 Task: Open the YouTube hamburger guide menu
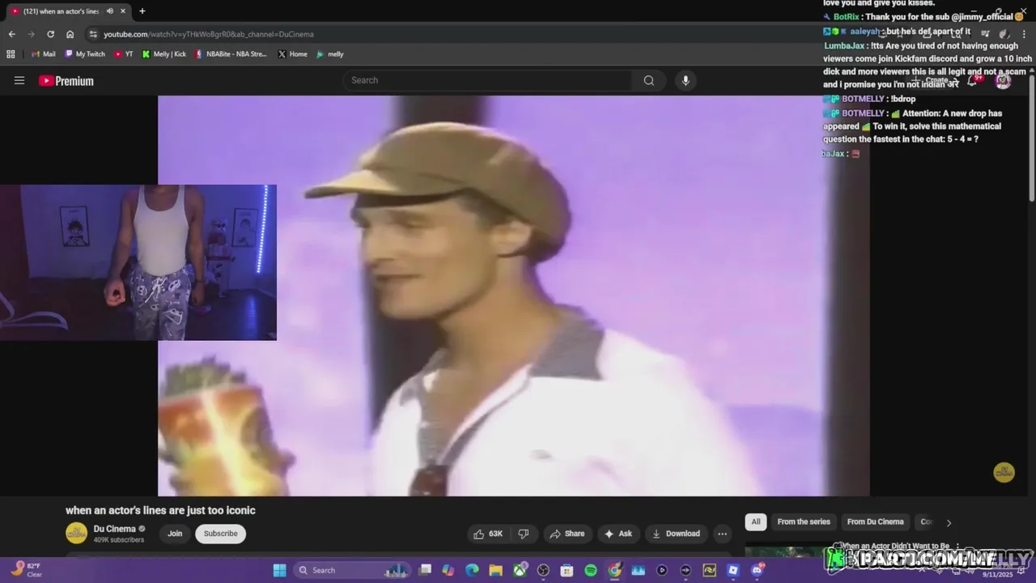click(19, 80)
